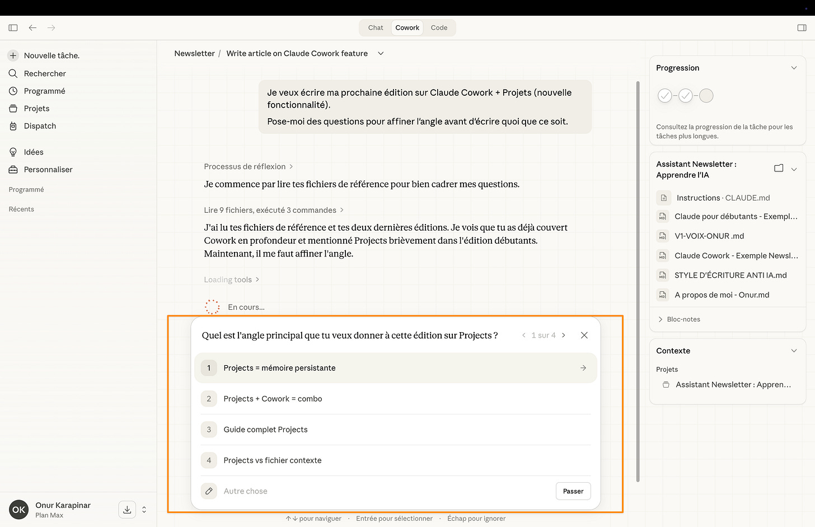Go back with the left arrow
815x527 pixels.
32,27
